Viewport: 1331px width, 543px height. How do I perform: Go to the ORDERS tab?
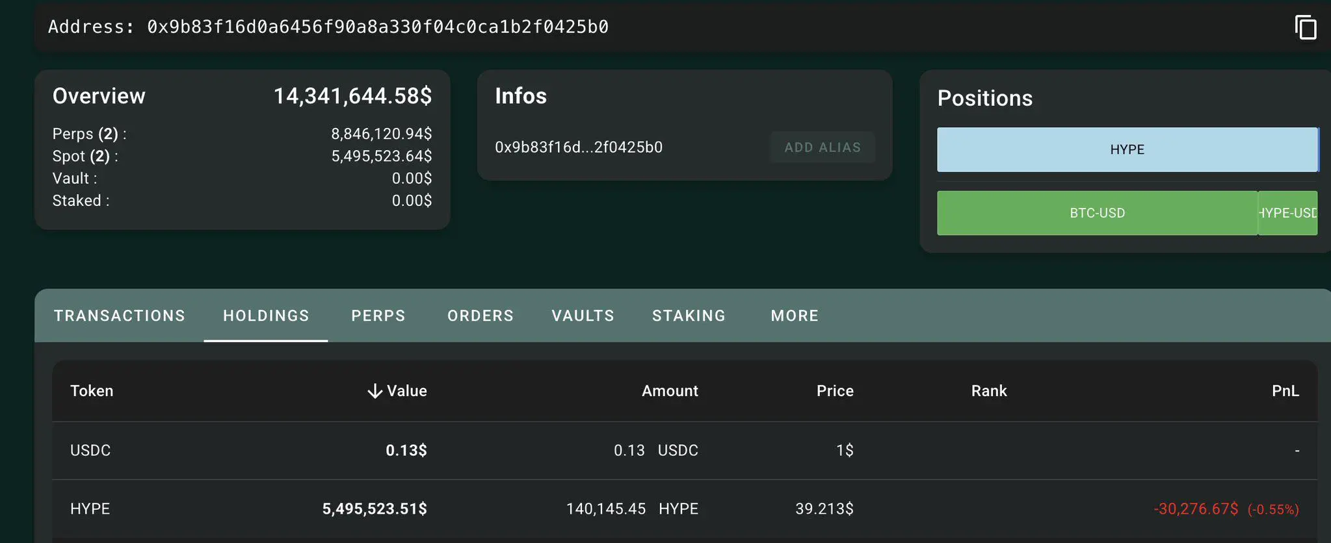[x=481, y=316]
